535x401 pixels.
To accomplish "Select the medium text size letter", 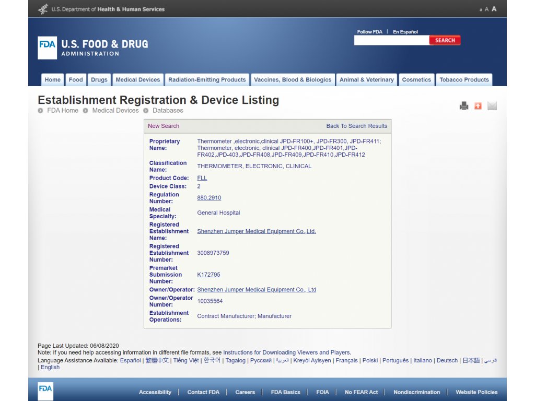I will click(486, 9).
